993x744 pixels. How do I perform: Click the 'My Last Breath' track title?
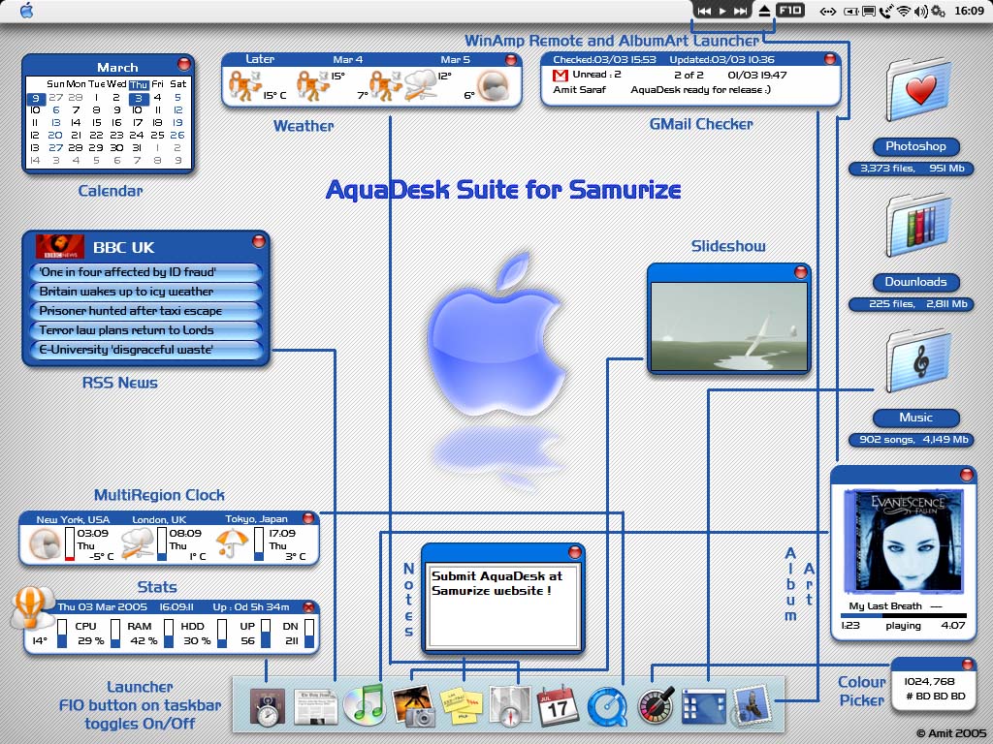pyautogui.click(x=885, y=606)
